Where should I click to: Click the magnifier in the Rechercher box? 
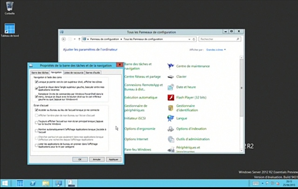238,39
